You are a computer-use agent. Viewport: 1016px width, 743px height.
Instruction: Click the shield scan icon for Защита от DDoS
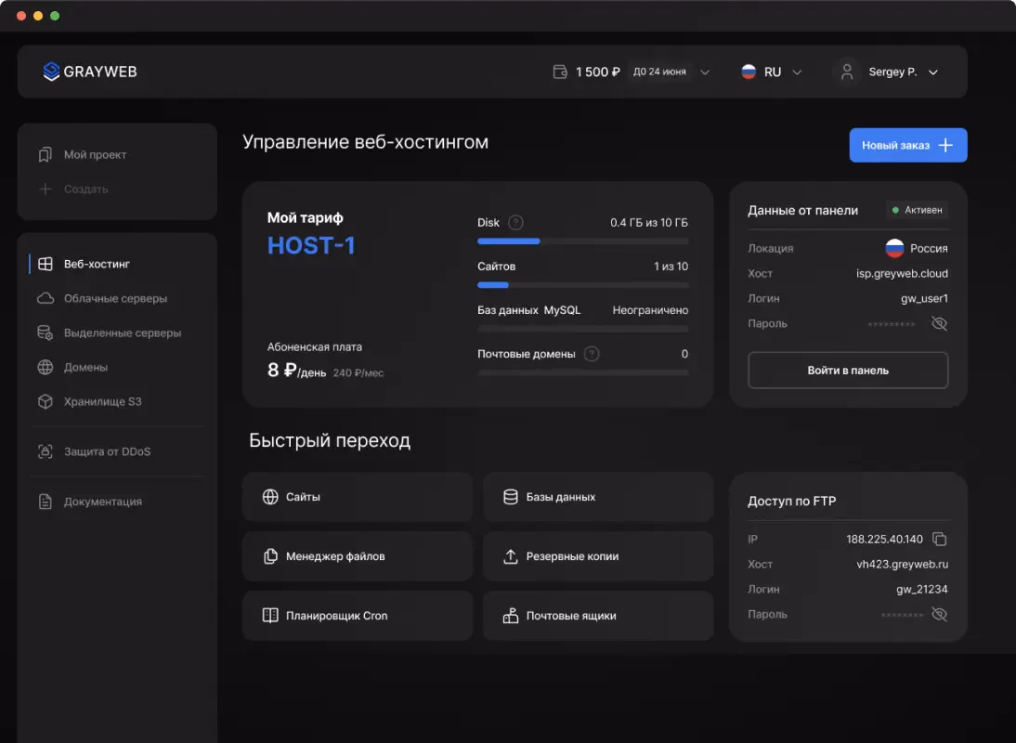coord(46,451)
